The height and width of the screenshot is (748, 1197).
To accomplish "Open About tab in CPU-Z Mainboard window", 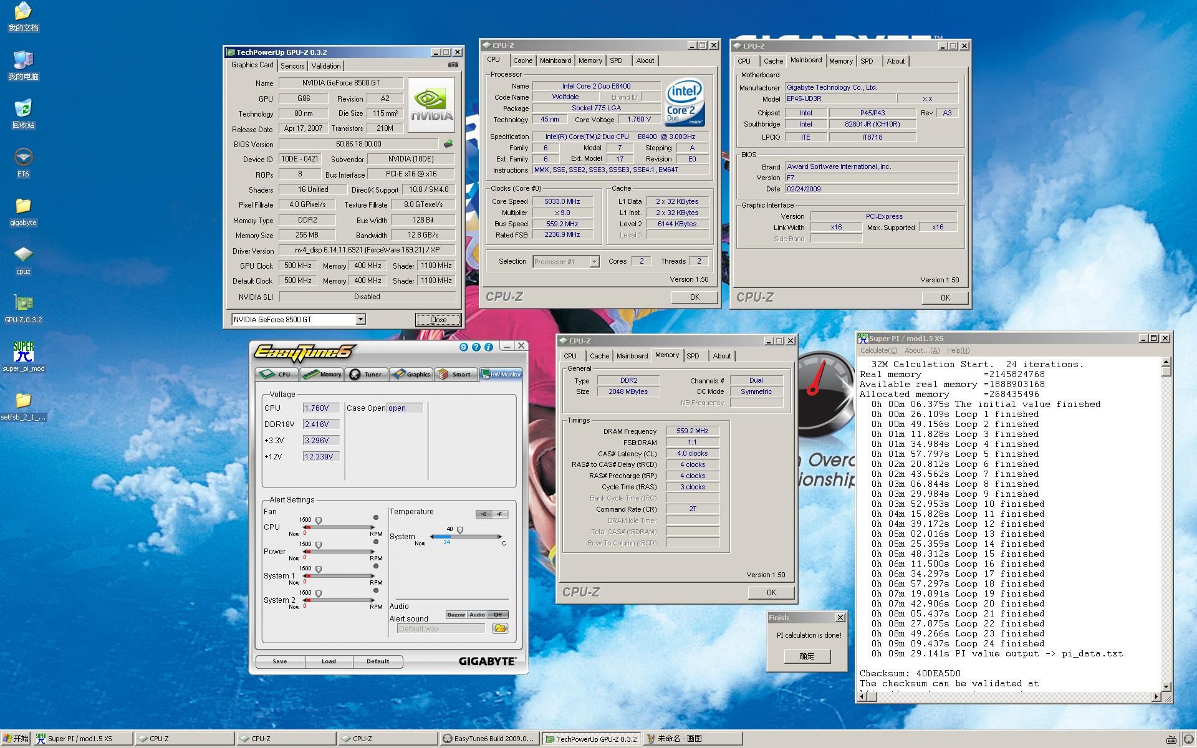I will click(x=895, y=61).
